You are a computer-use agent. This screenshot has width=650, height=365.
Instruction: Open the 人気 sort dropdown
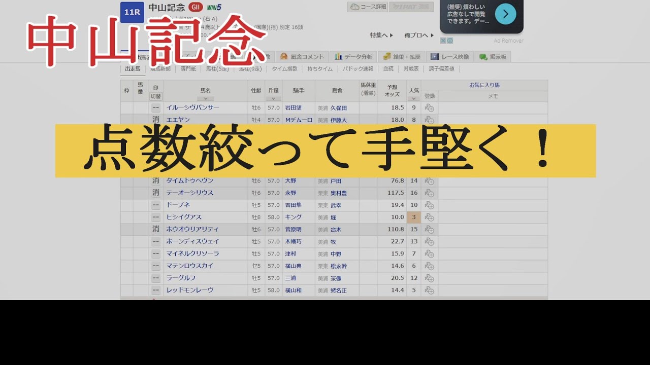pos(415,97)
